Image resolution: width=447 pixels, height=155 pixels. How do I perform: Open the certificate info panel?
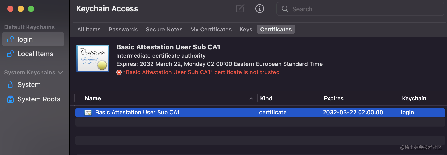(259, 8)
